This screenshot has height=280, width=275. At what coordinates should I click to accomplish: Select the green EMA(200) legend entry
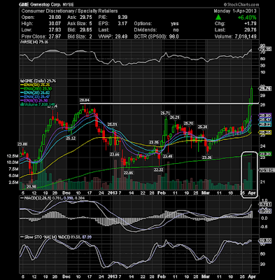click(x=36, y=89)
